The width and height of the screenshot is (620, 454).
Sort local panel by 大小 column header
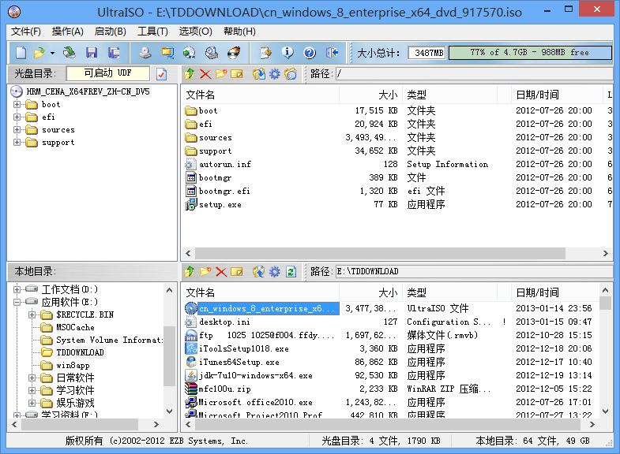point(370,292)
